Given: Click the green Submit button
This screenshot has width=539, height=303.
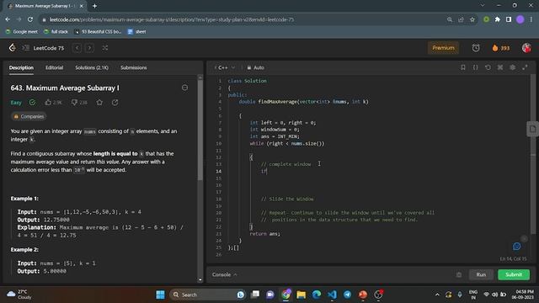Looking at the screenshot, I should (514, 274).
